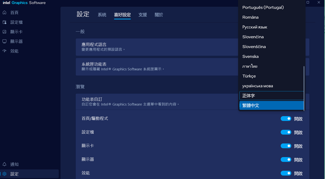Choose 繁體中文 from language list
Image resolution: width=325 pixels, height=179 pixels.
[271, 105]
